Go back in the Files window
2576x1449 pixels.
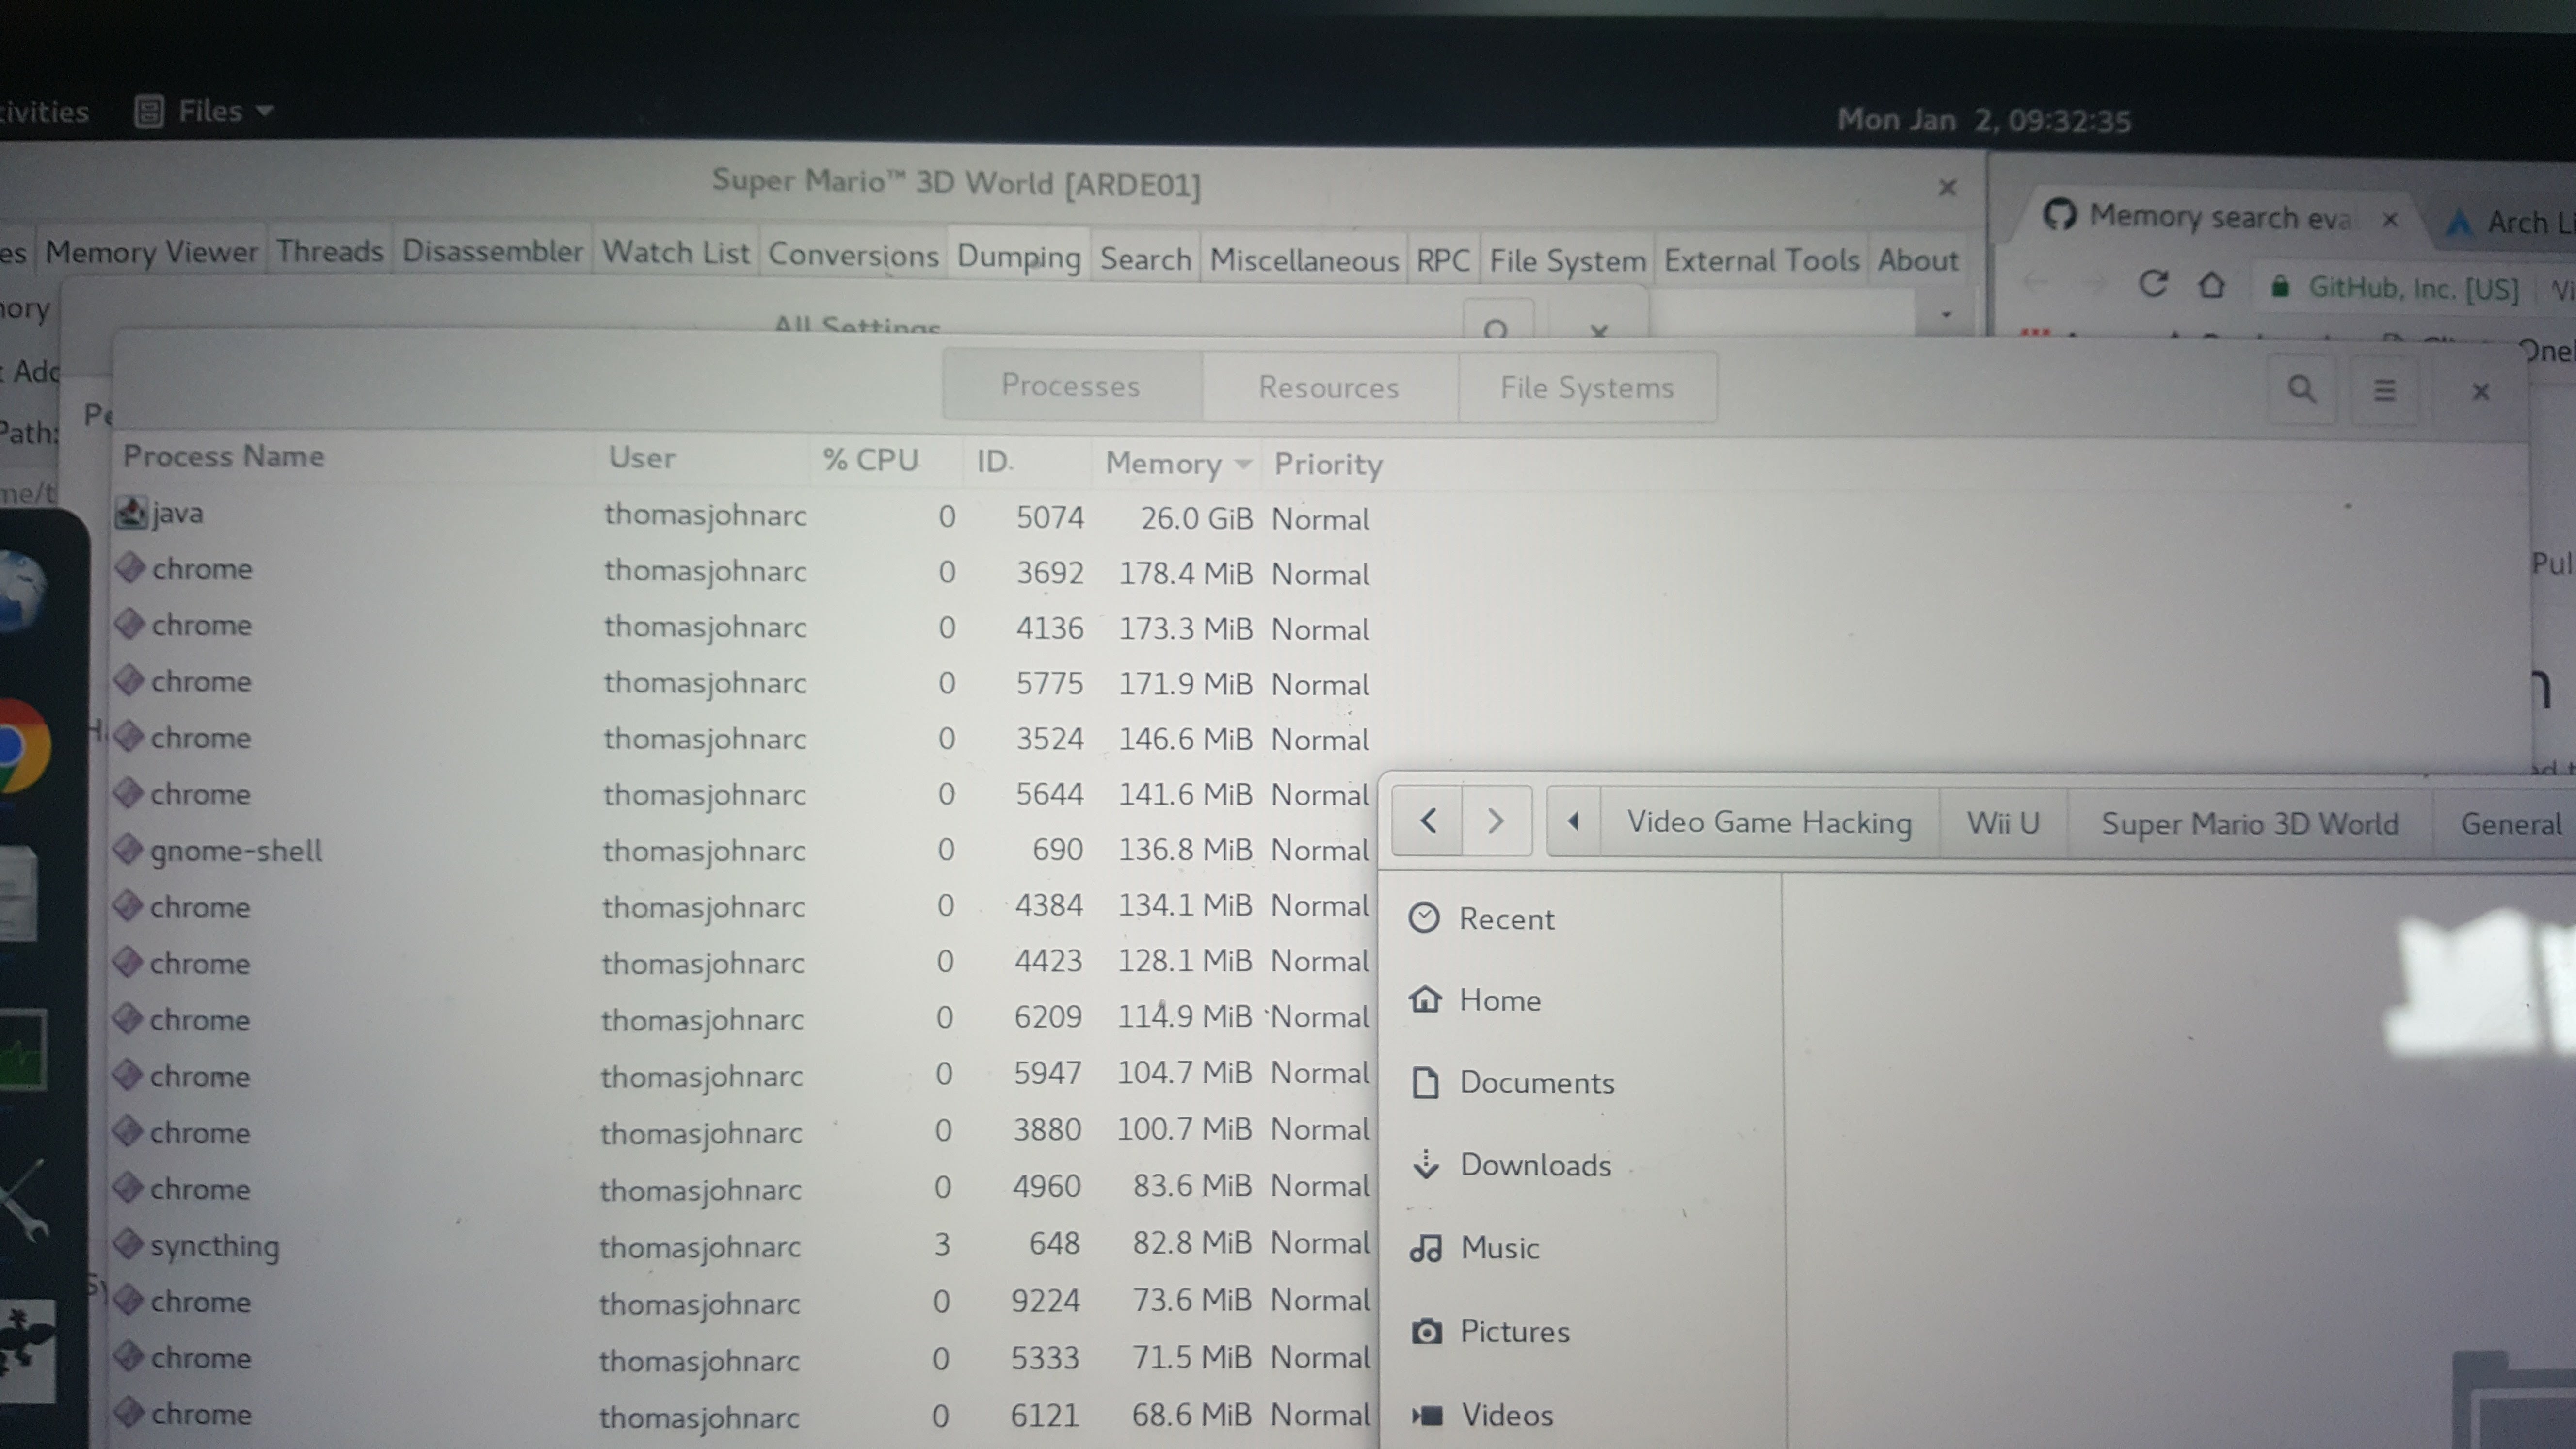click(1428, 821)
